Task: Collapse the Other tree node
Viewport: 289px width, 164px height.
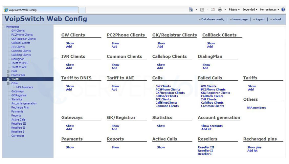Action: (8, 83)
